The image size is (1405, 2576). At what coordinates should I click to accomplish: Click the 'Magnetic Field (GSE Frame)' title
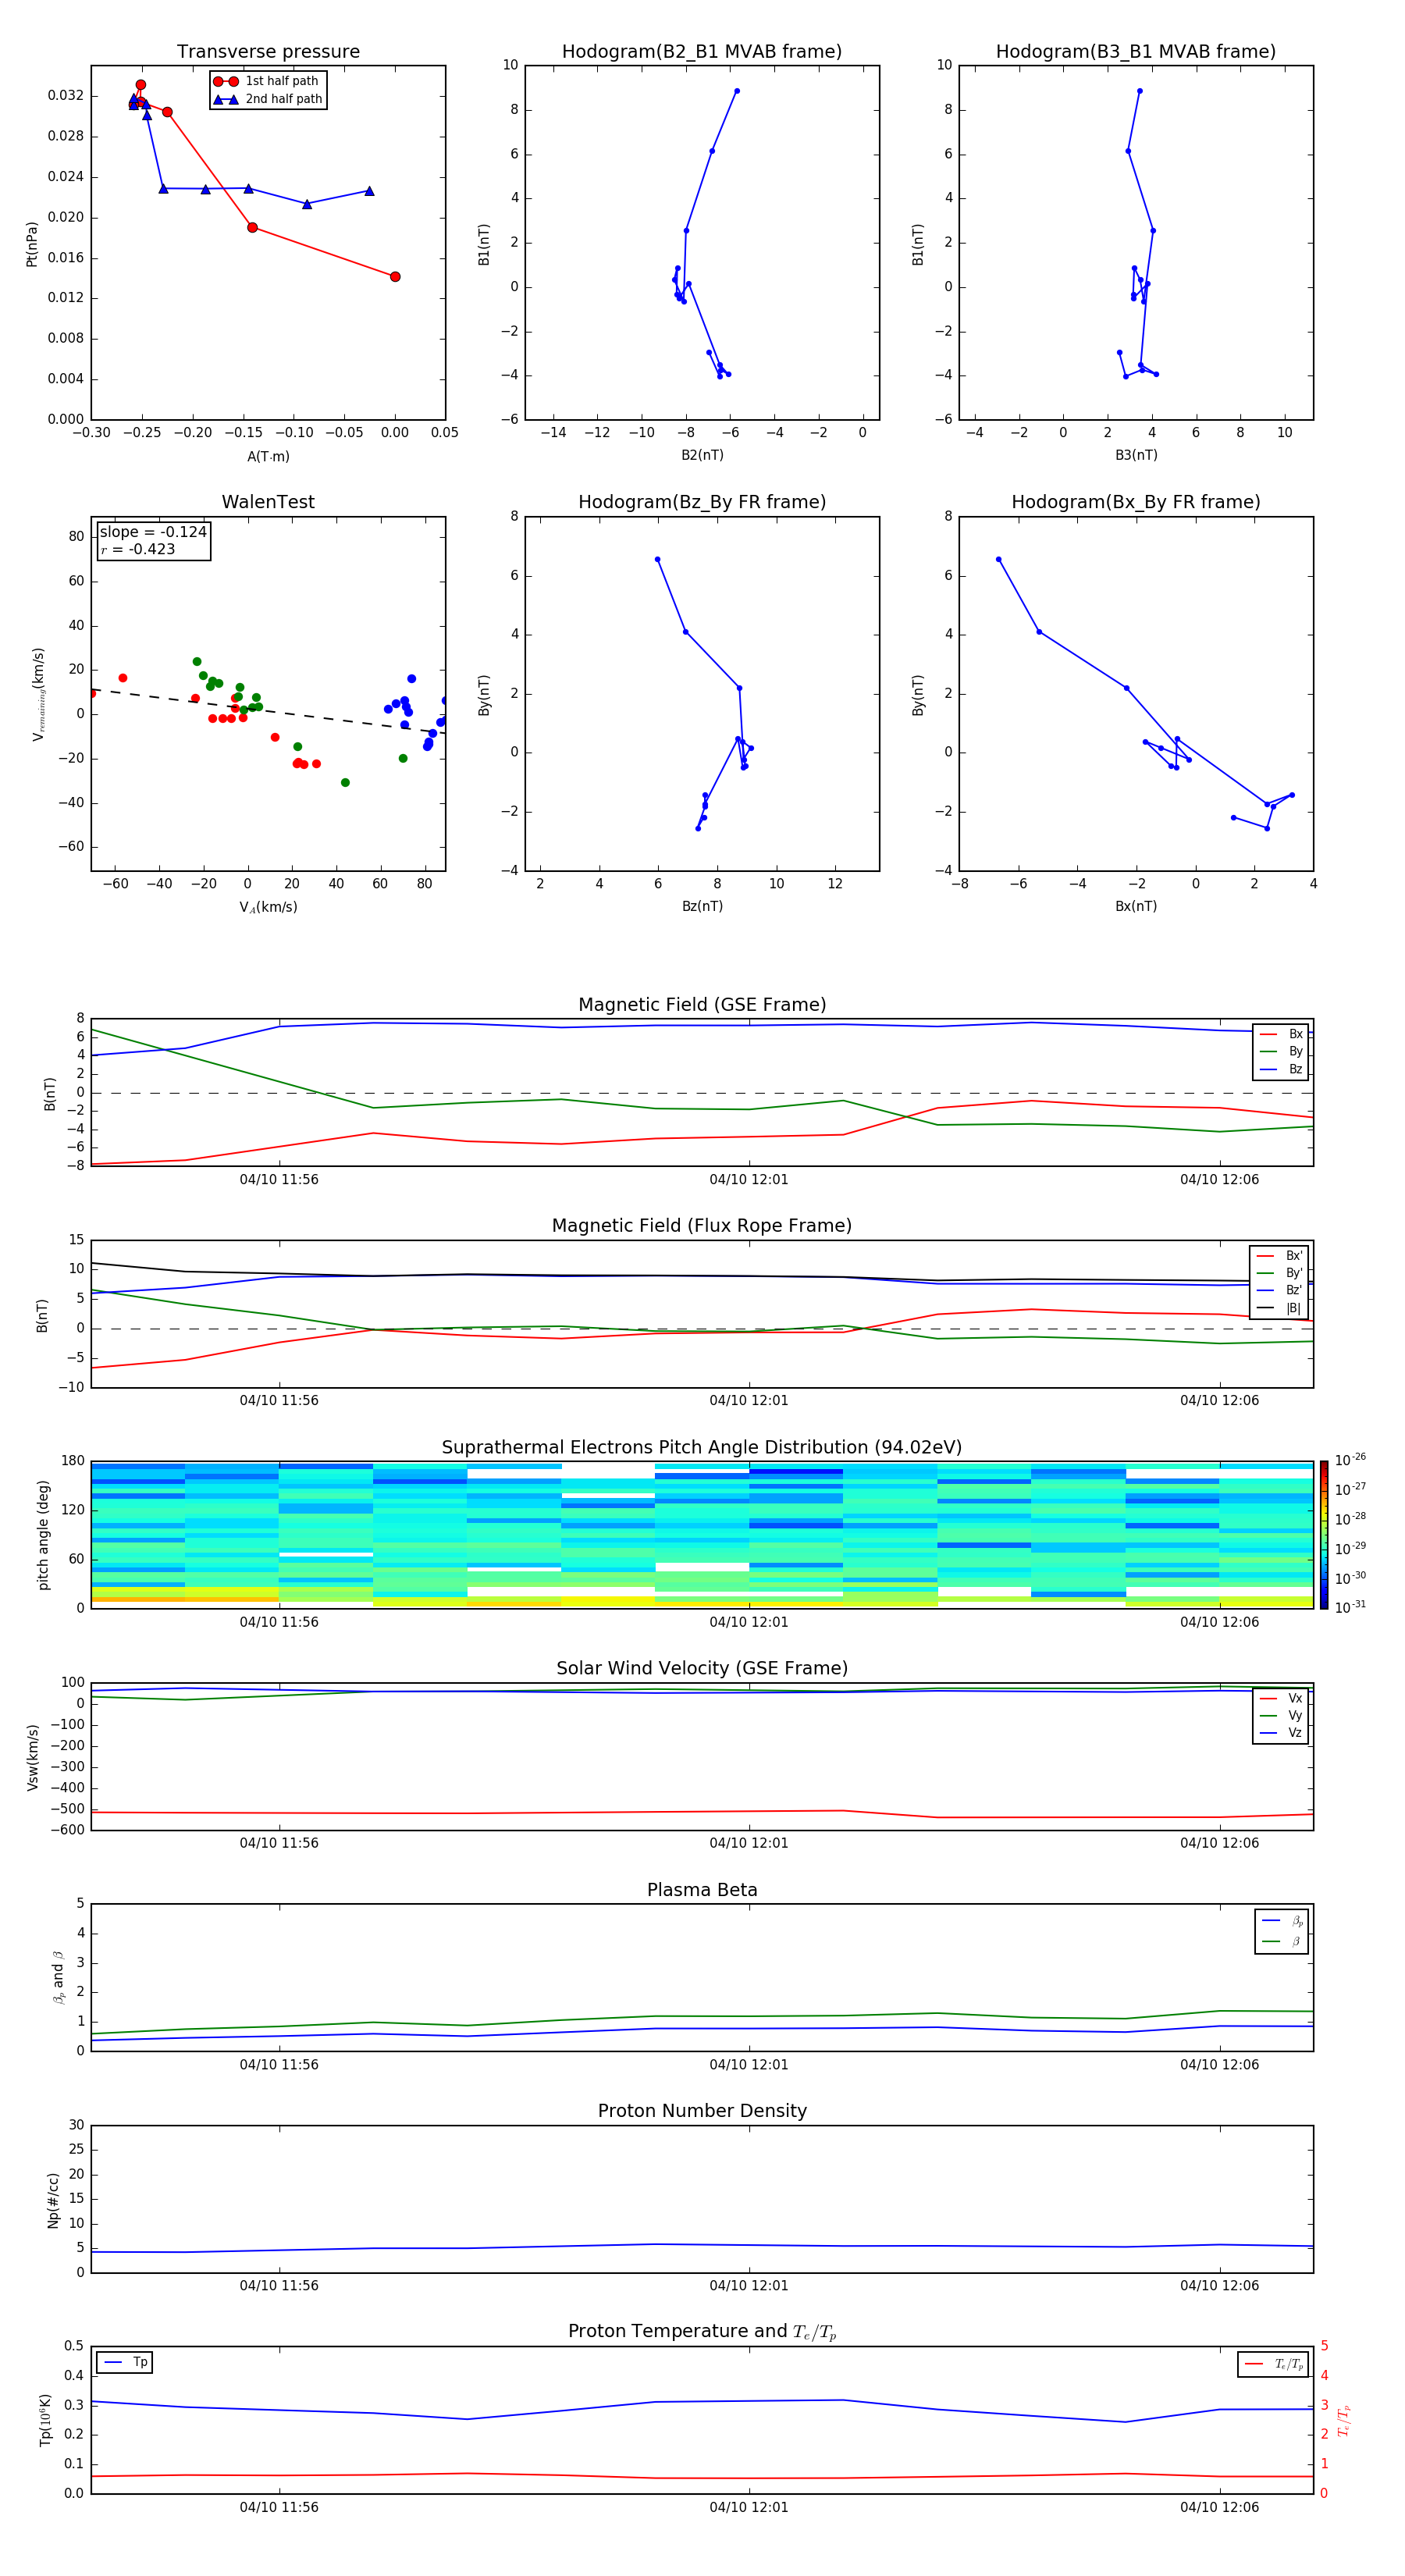702,1005
